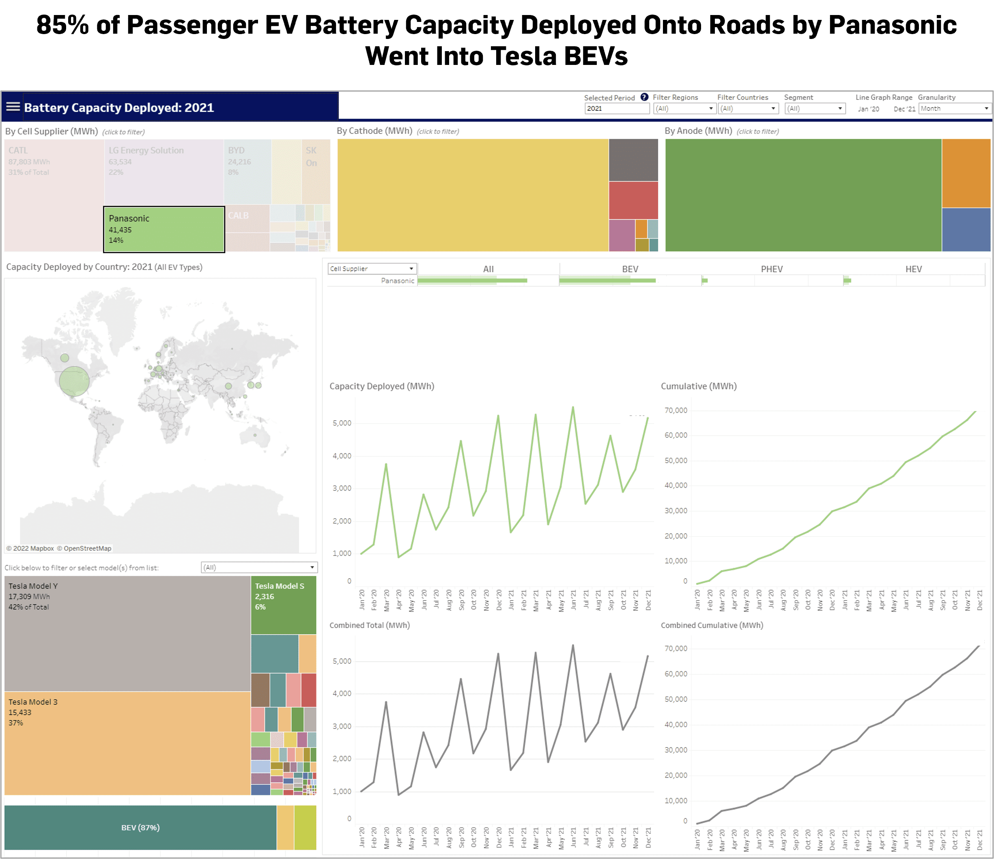Expand the Segment dropdown
The width and height of the screenshot is (994, 859).
point(815,108)
